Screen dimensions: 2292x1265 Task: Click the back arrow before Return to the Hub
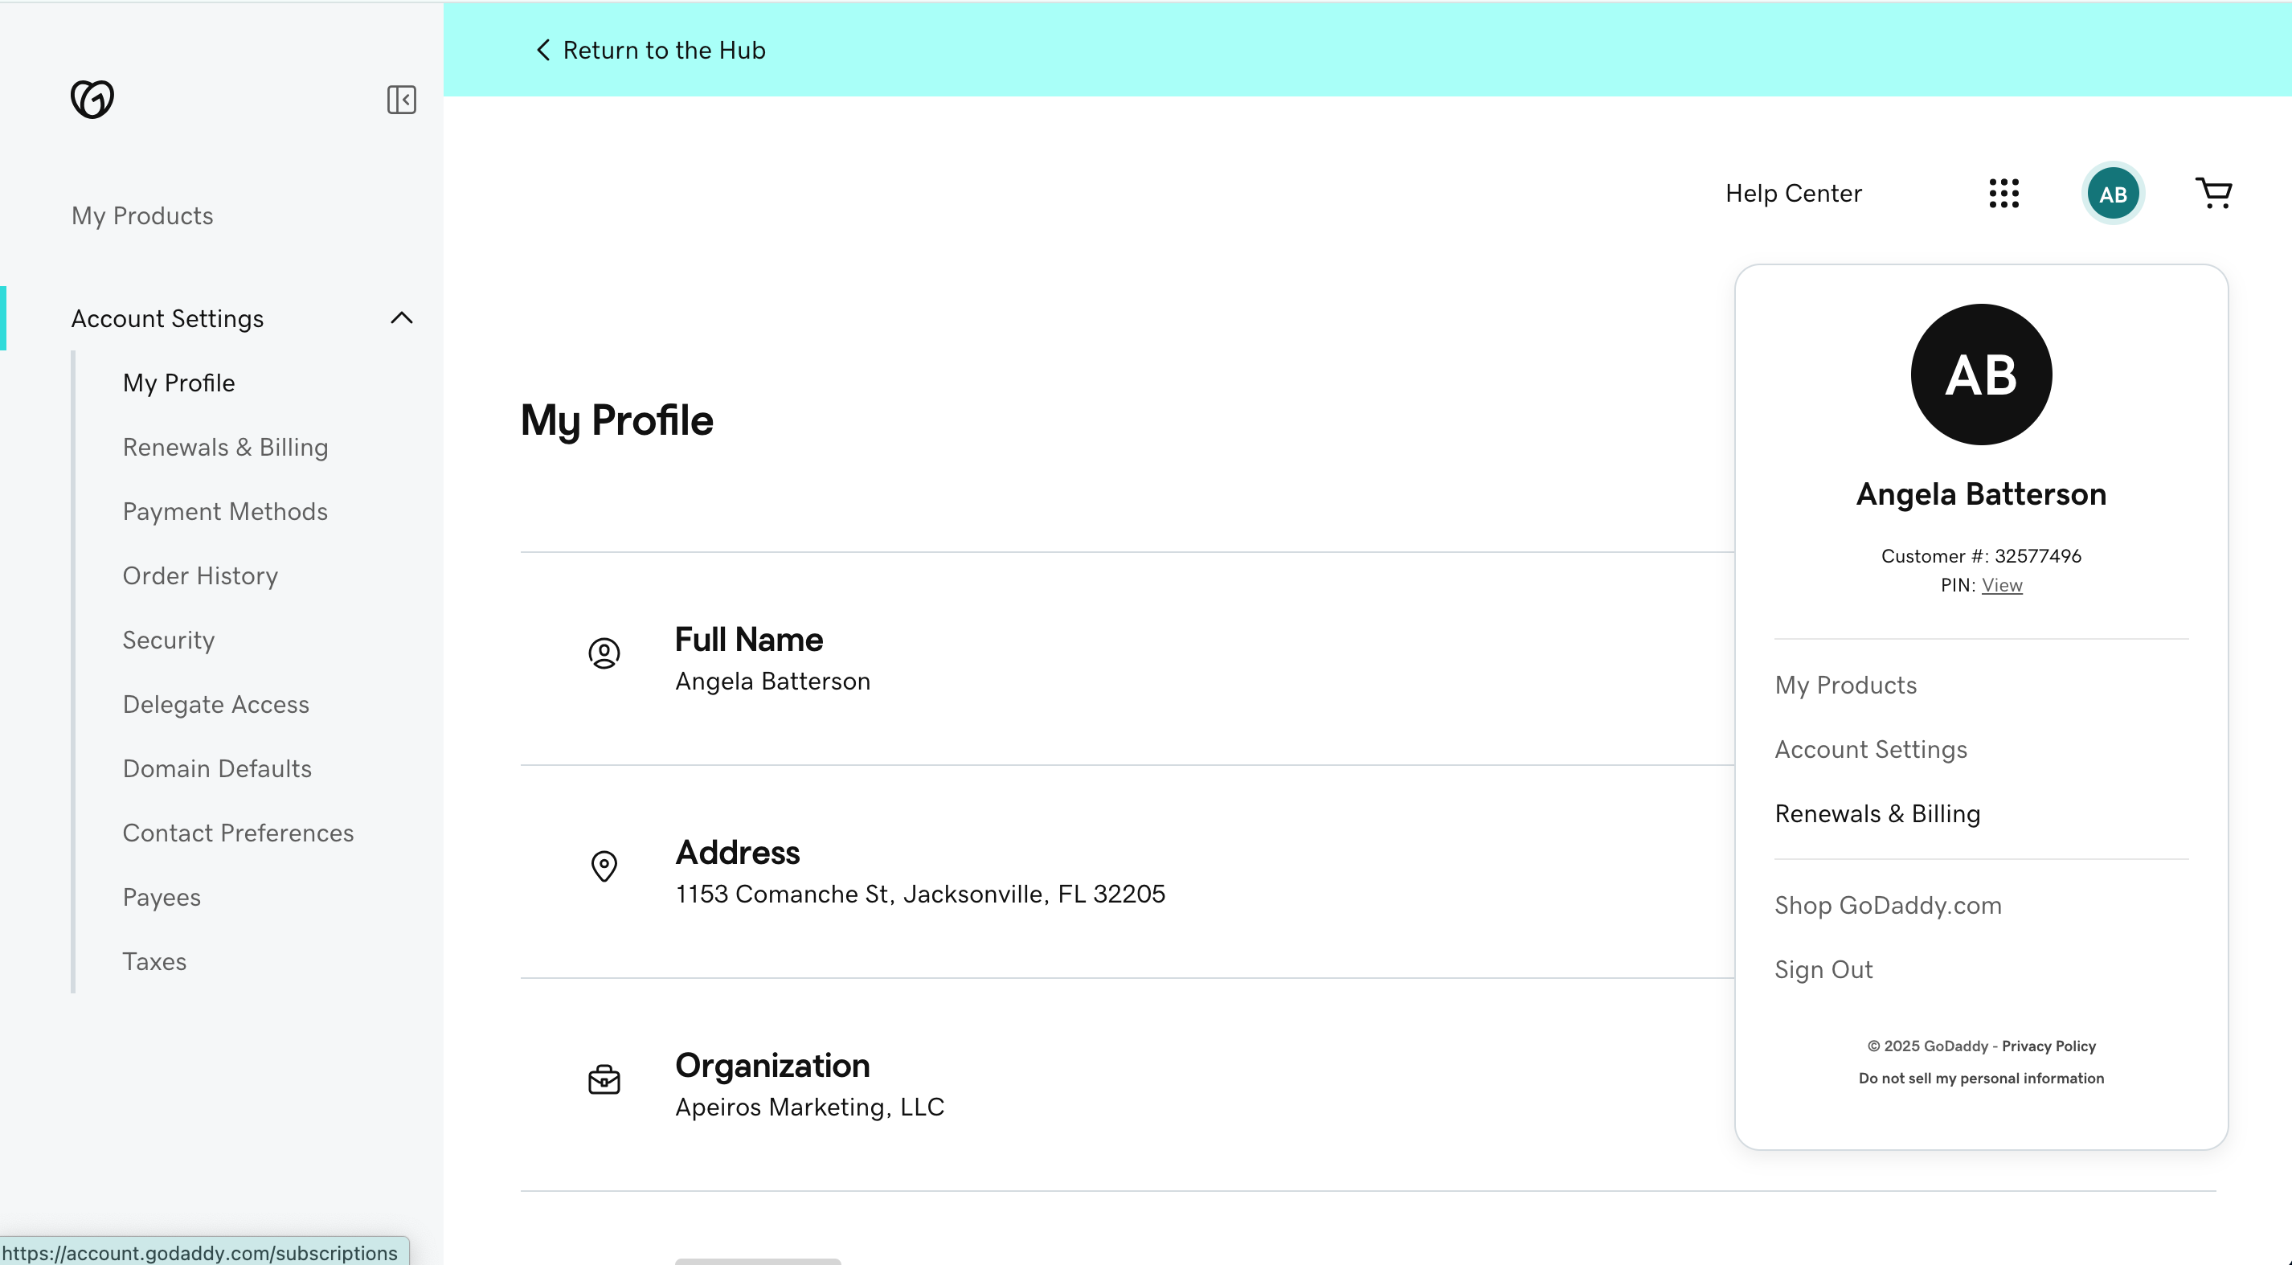click(x=542, y=50)
